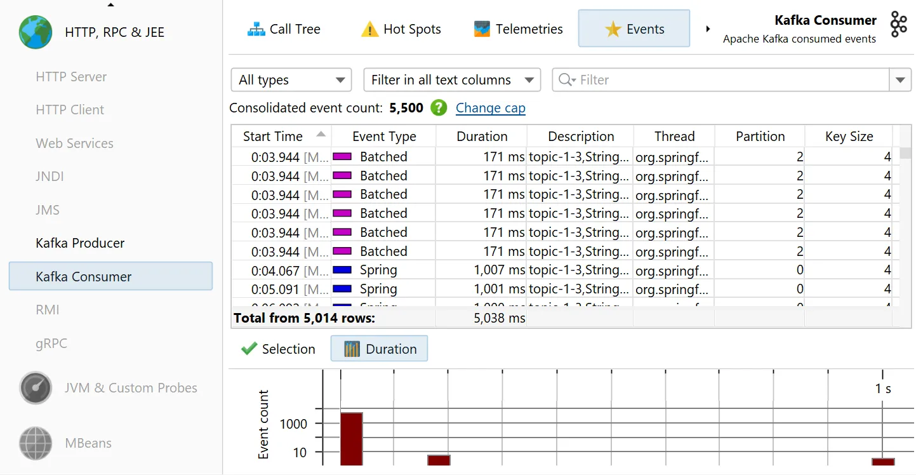Click the Filter text input field
Viewport: 916px width, 475px height.
(x=720, y=80)
